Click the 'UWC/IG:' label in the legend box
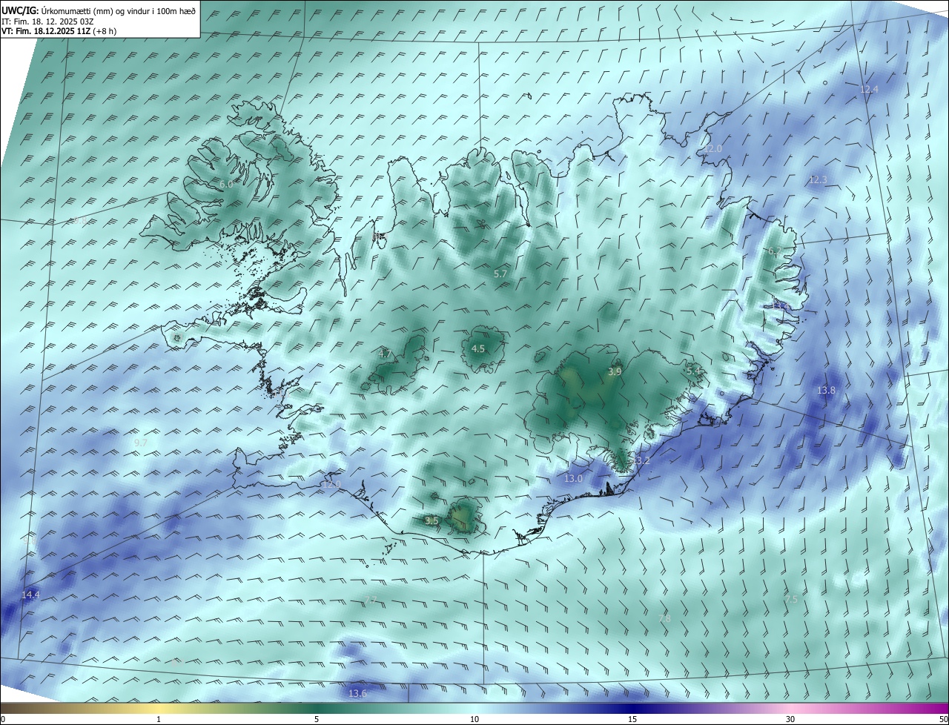 click(21, 11)
